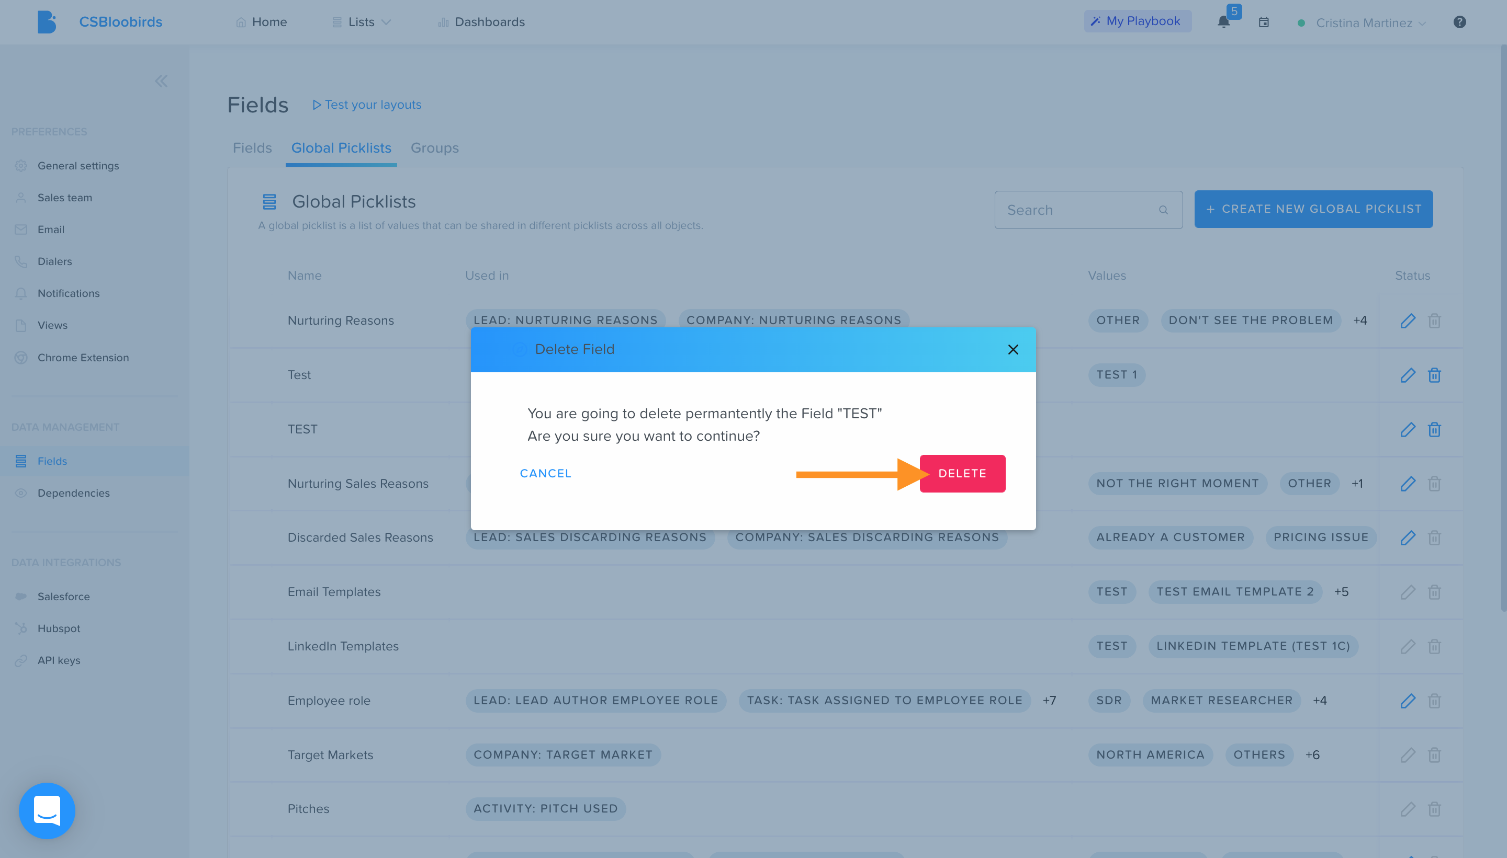Click trash icon for Employee role
The height and width of the screenshot is (858, 1507).
(x=1434, y=701)
